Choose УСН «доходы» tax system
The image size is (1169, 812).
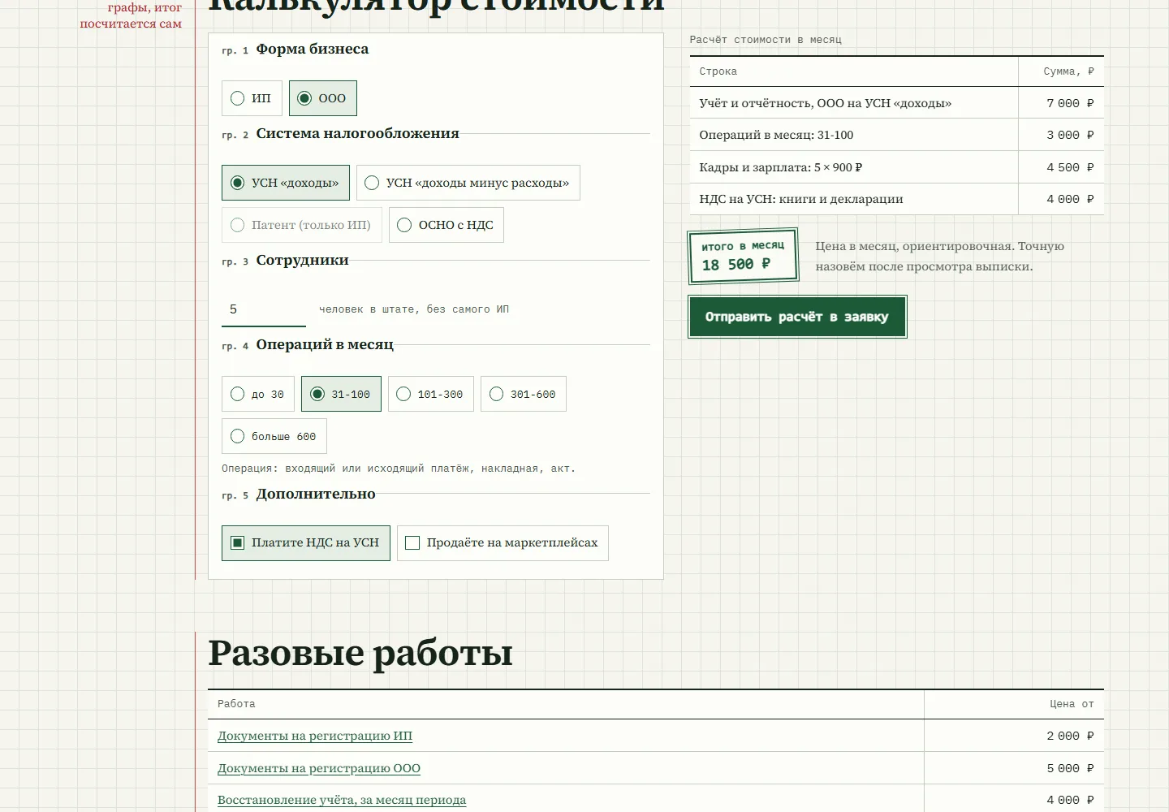point(285,183)
